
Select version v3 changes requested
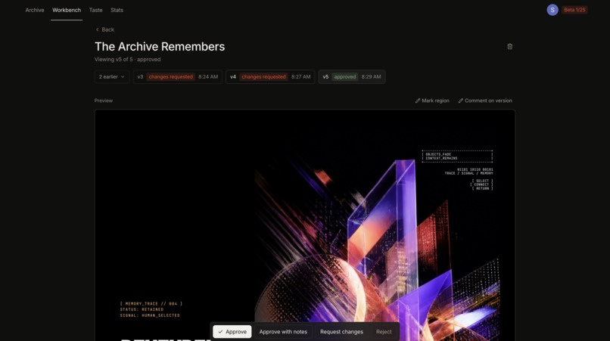(177, 76)
